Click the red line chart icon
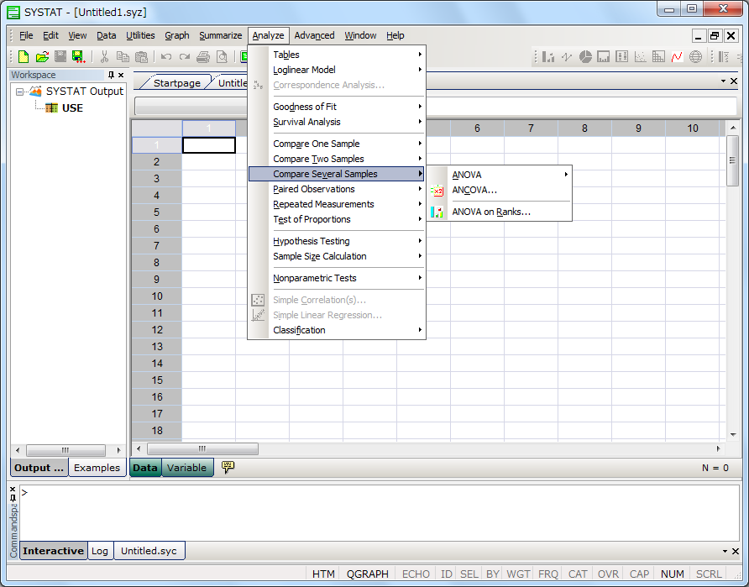The width and height of the screenshot is (749, 587). tap(677, 57)
